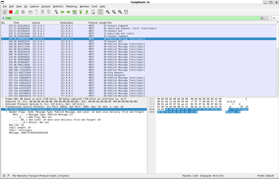This screenshot has height=179, width=279.
Task: Expand the Frame 244 tree node
Action: click(3, 99)
